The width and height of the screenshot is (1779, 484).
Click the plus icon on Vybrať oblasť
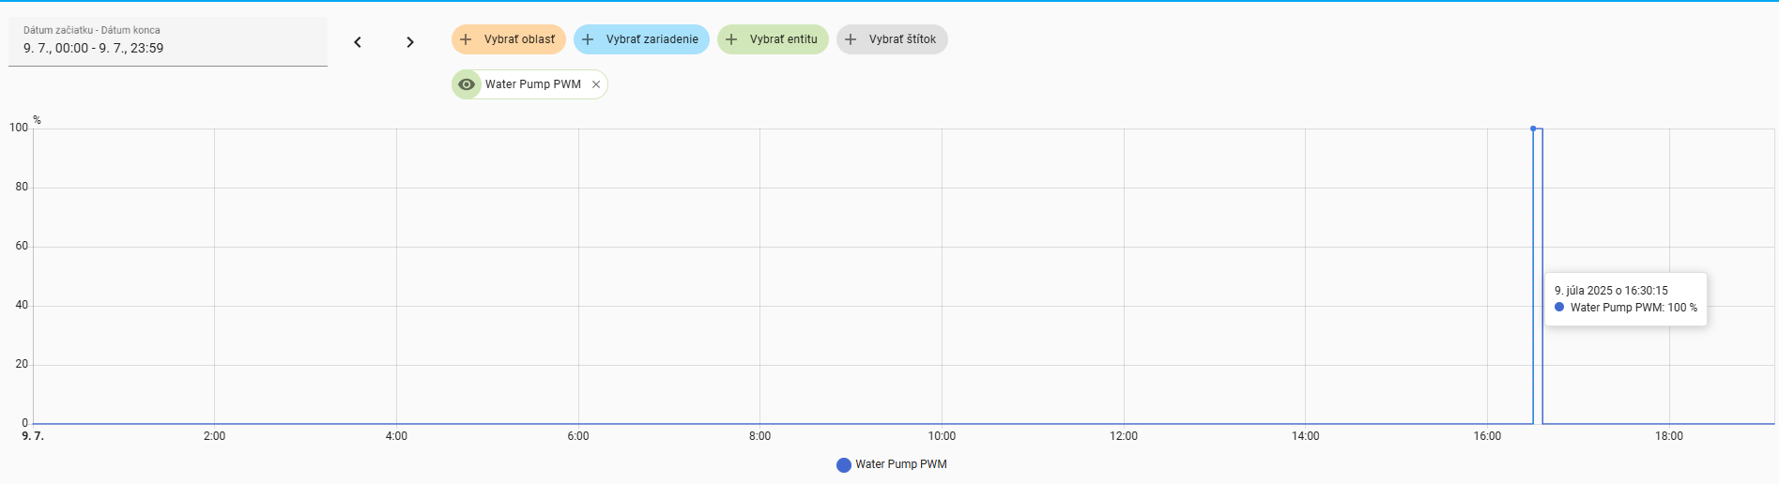[x=466, y=39]
